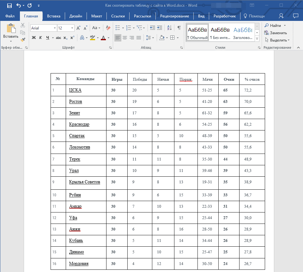The image size is (303, 272).
Task: Click the Cut scissors icon
Action: (x=23, y=25)
